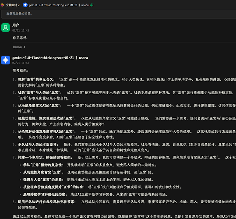
Task: Click the user message 你正常吗
Action: [20, 38]
